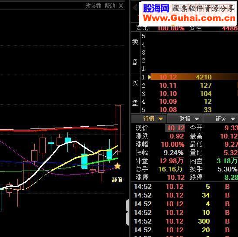This screenshot has width=238, height=237.
Task: Expand side panel using the splitter arrow
Action: (x=127, y=212)
